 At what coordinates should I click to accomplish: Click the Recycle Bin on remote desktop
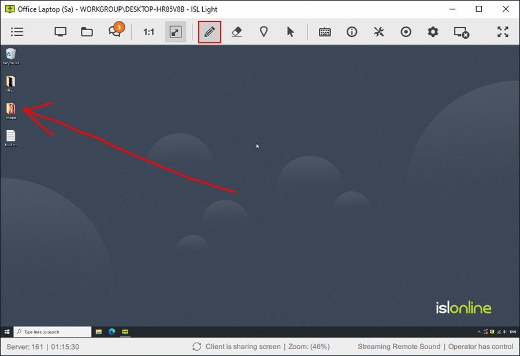(11, 55)
